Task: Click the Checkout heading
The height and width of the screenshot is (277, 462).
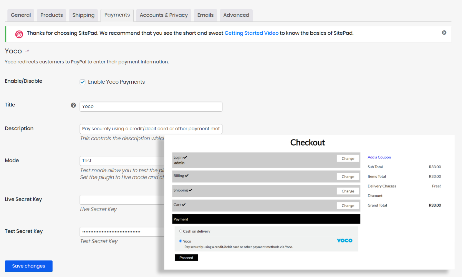Action: (307, 143)
